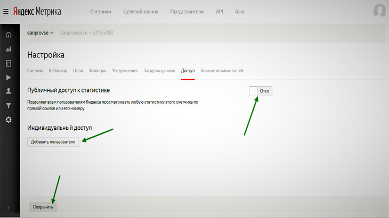Select the Доступ settings tab
The height and width of the screenshot is (218, 389).
188,71
